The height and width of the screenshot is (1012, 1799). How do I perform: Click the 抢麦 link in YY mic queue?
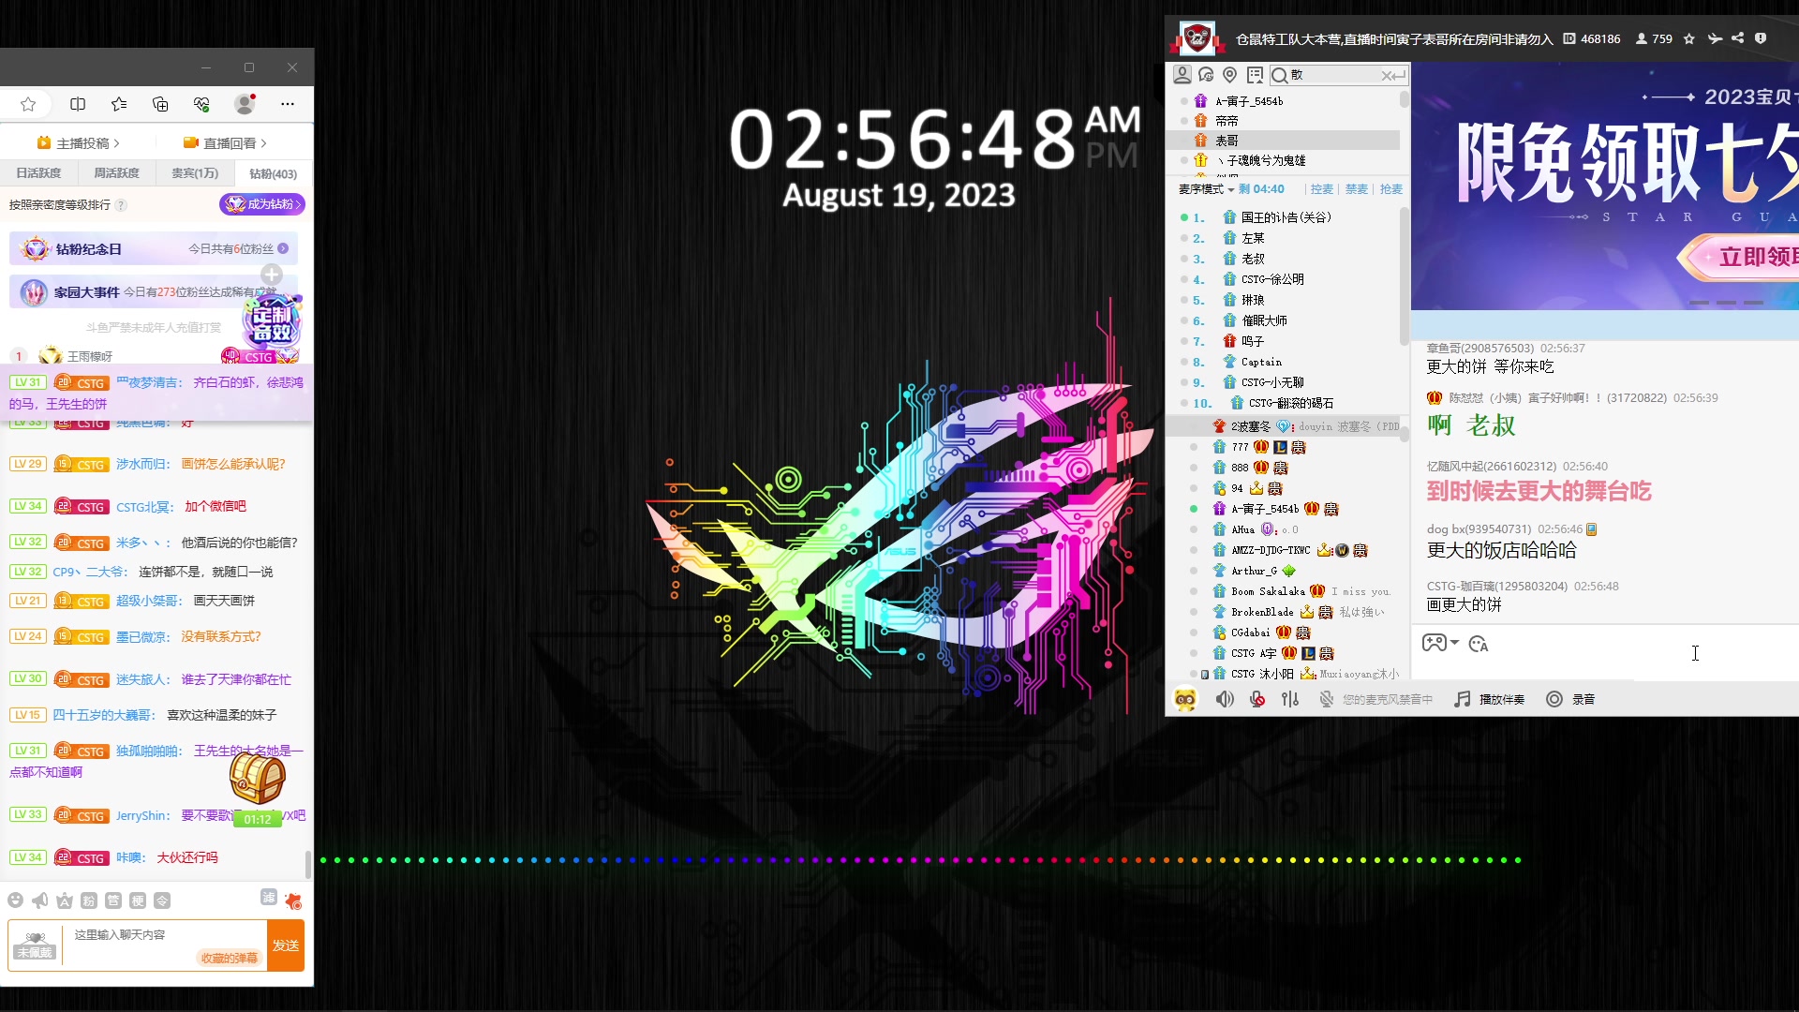tap(1390, 189)
